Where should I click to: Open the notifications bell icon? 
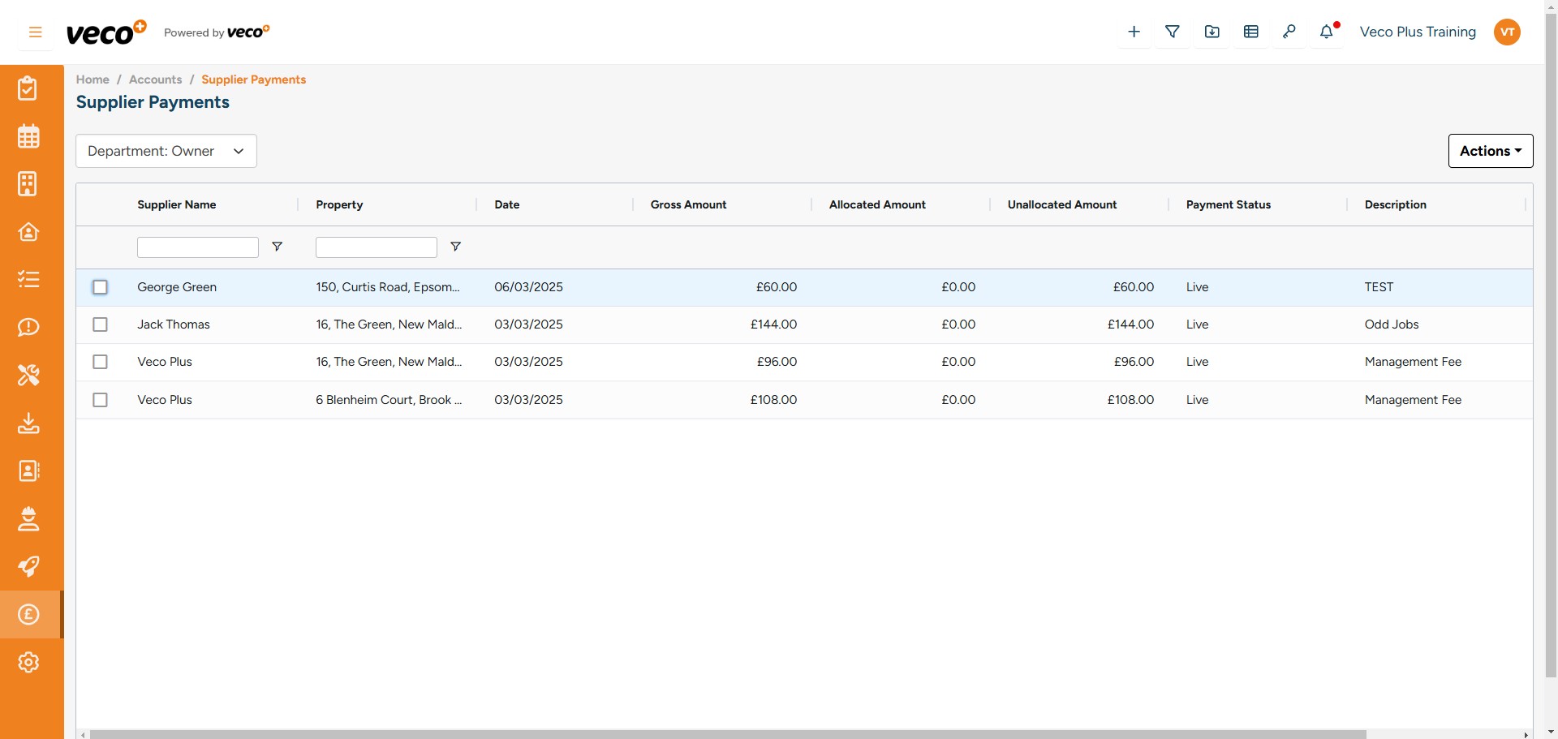click(x=1327, y=32)
